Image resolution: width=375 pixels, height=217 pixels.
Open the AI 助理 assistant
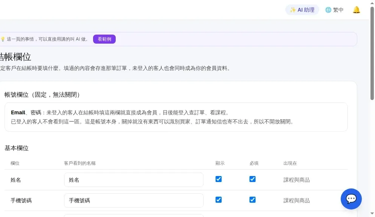[x=302, y=10]
